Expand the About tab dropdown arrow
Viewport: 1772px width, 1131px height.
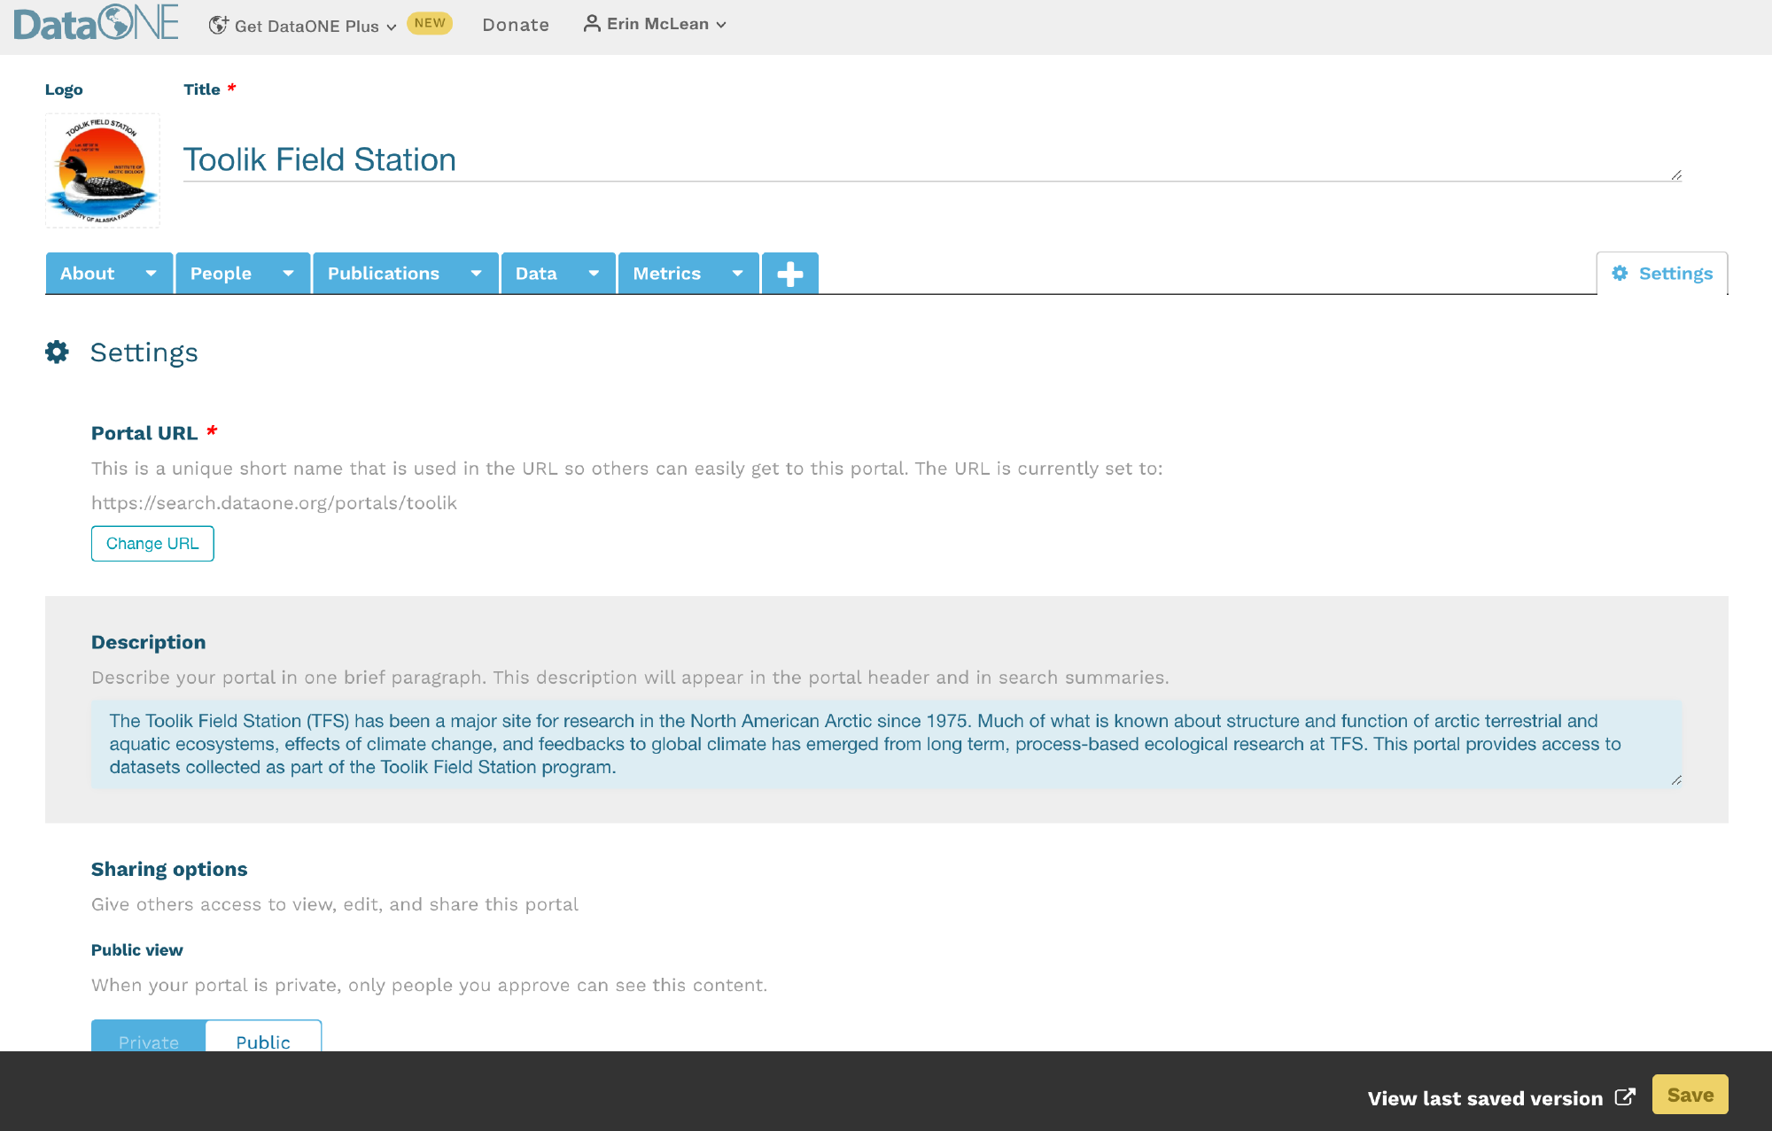click(151, 274)
